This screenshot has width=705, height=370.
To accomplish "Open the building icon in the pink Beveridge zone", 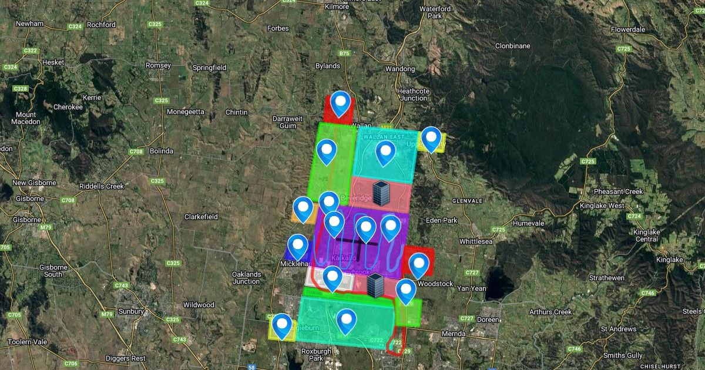I will (381, 193).
